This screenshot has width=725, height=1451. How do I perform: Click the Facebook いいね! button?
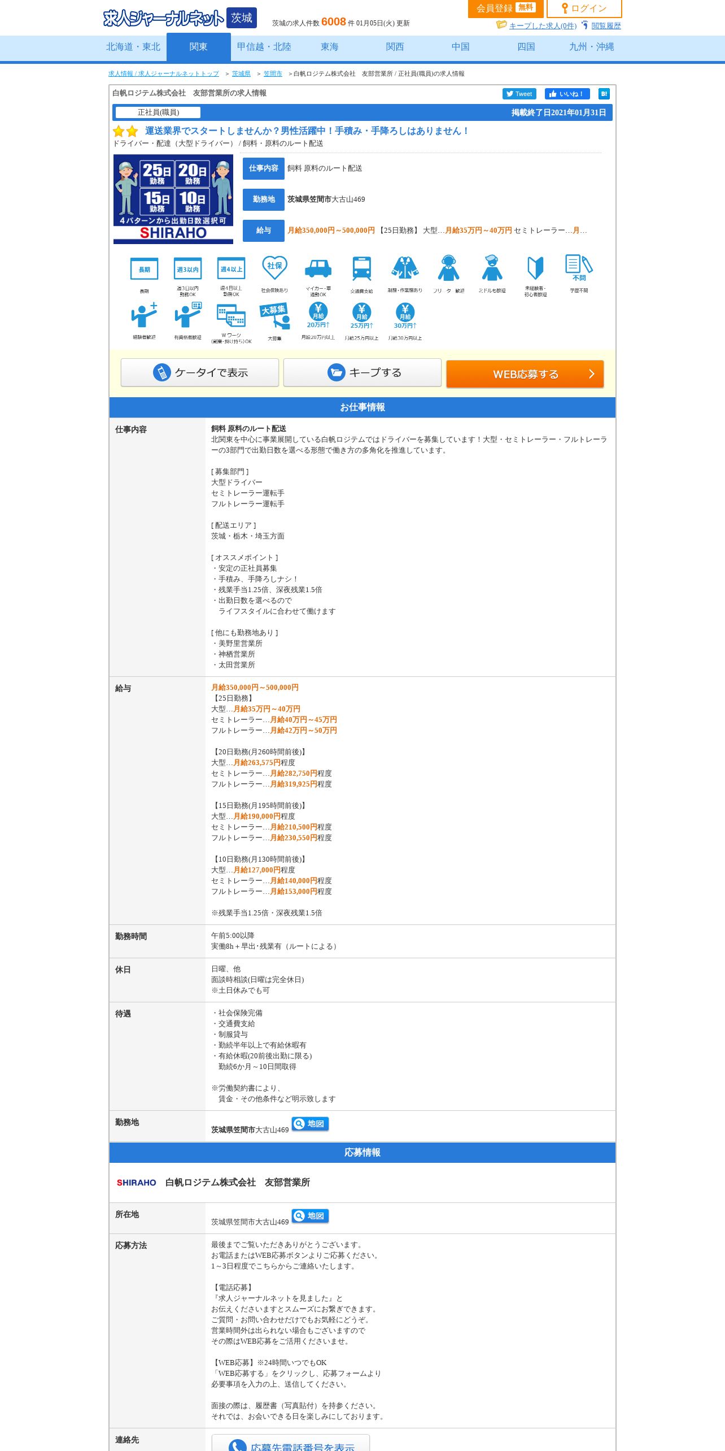coord(567,94)
